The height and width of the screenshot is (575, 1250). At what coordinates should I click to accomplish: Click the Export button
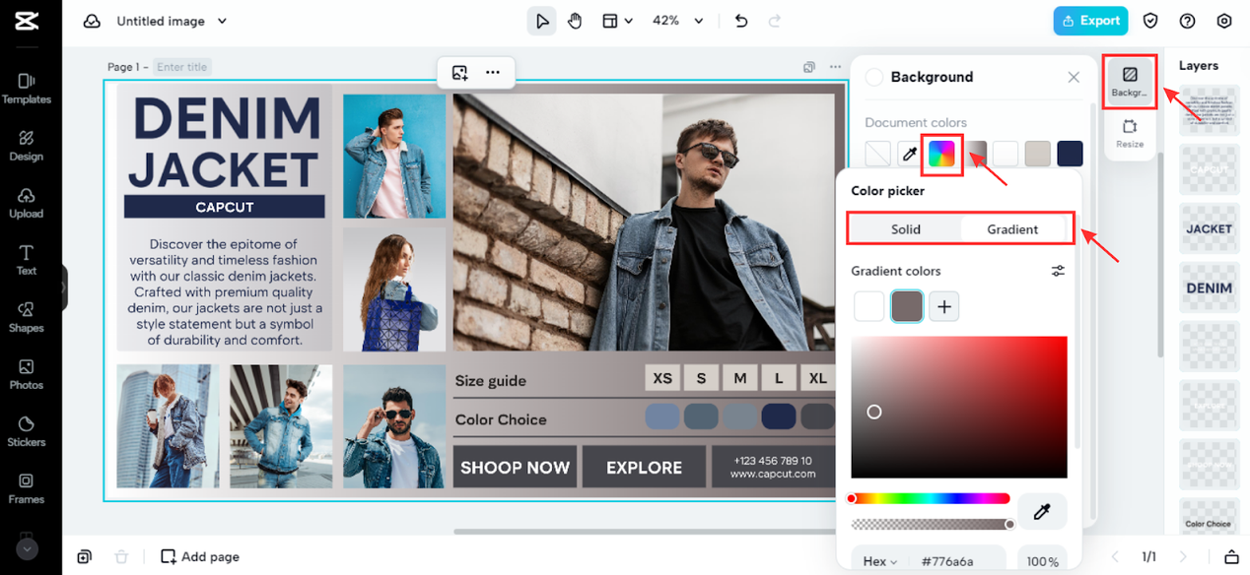pos(1090,21)
